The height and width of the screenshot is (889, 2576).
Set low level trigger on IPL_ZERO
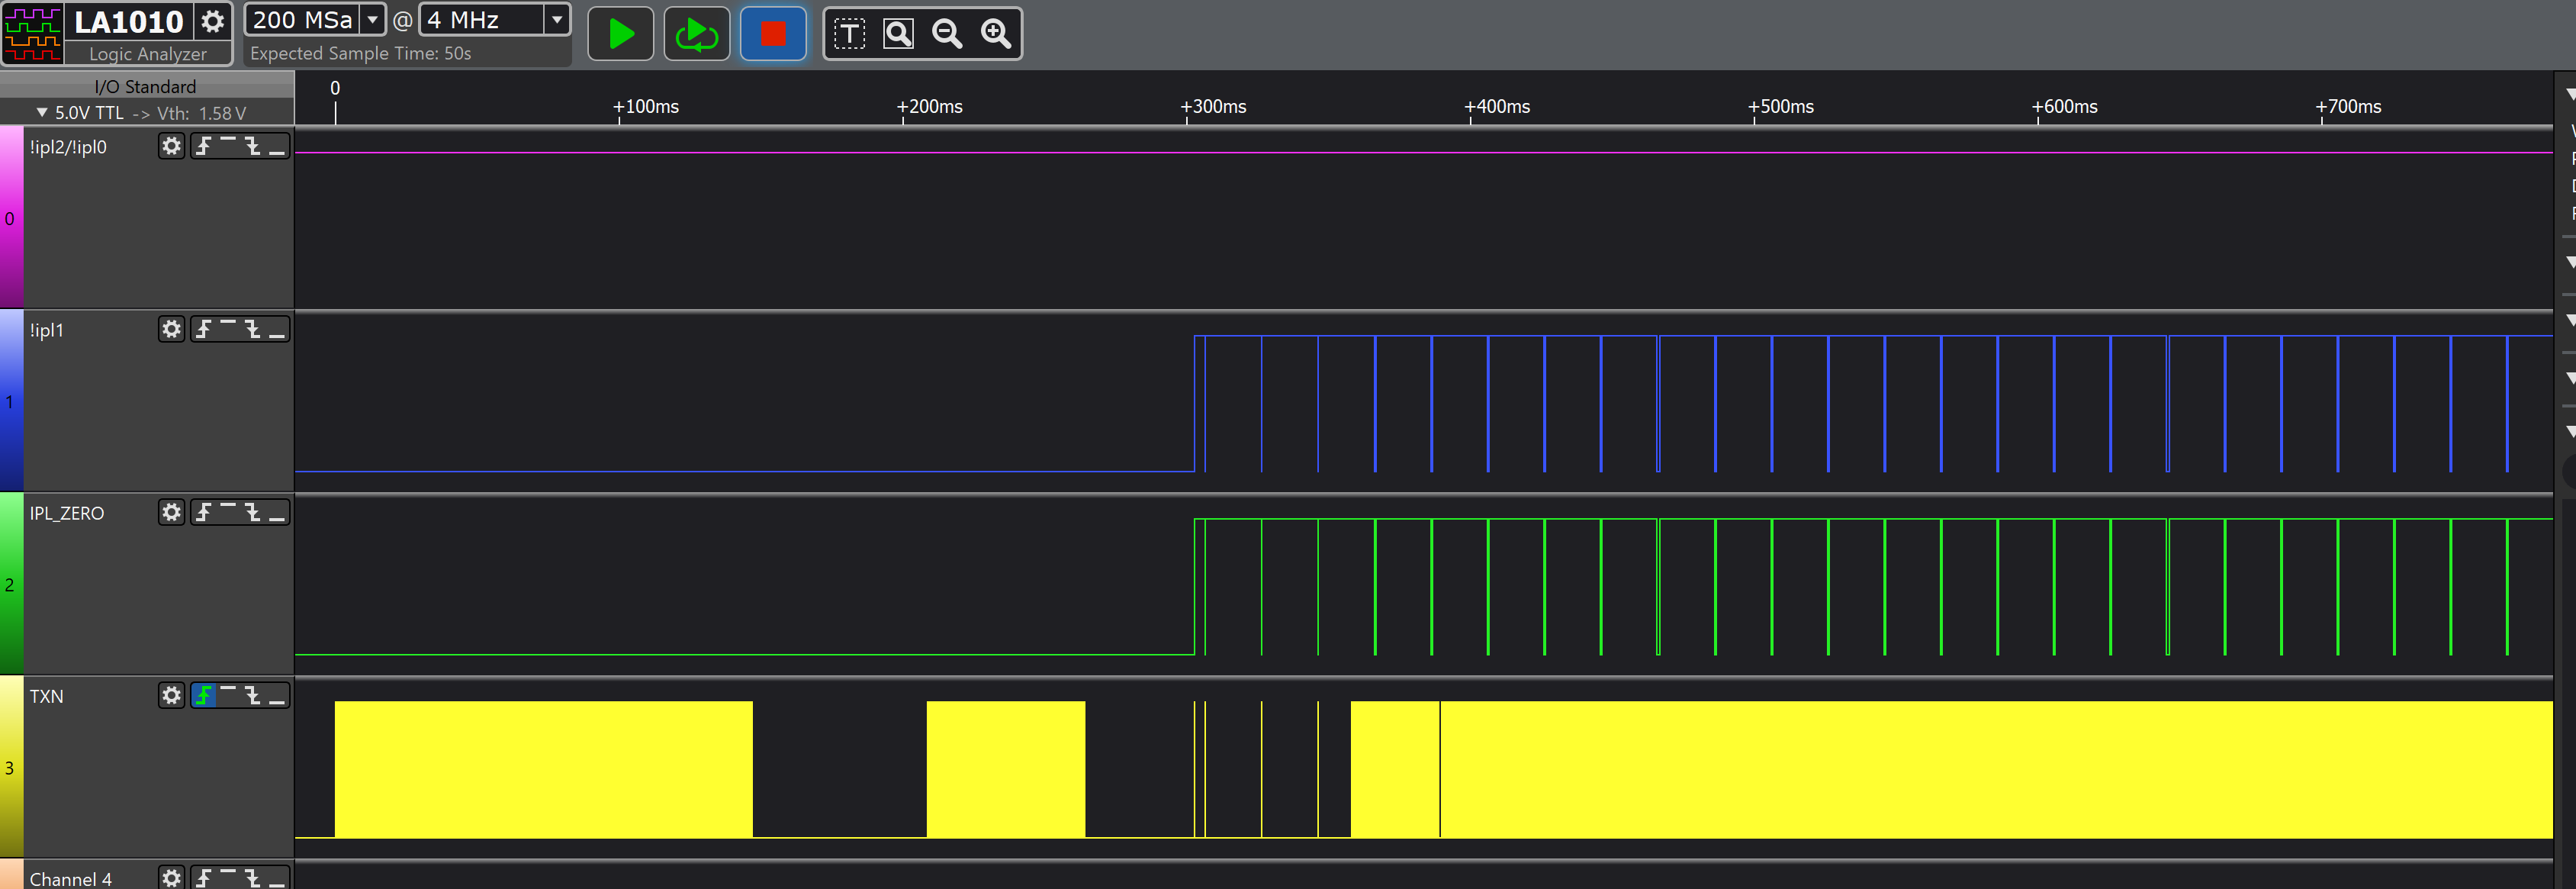point(277,512)
